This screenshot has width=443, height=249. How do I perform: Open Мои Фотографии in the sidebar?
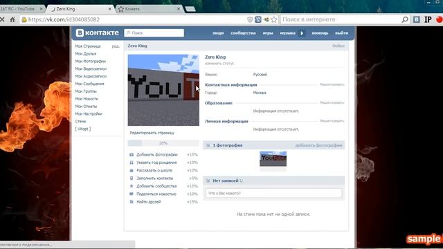click(91, 62)
